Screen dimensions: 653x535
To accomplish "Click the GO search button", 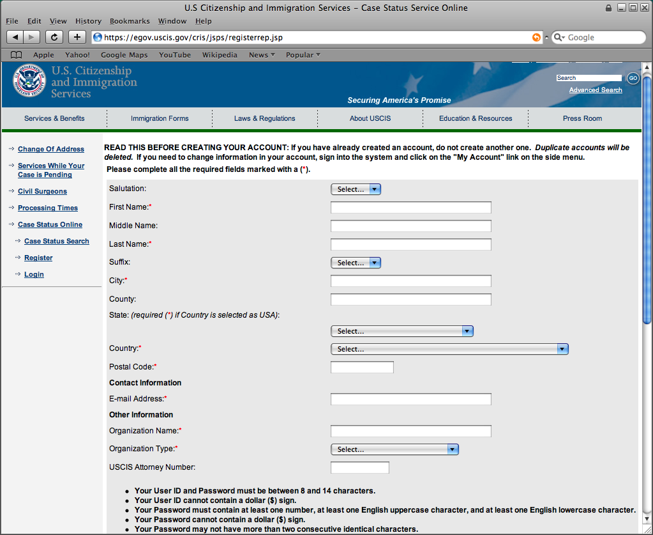I will pos(633,78).
